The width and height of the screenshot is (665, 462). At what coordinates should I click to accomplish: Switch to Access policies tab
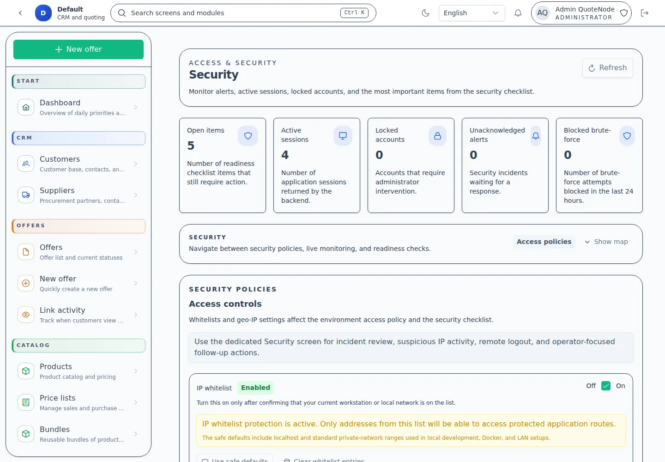544,242
